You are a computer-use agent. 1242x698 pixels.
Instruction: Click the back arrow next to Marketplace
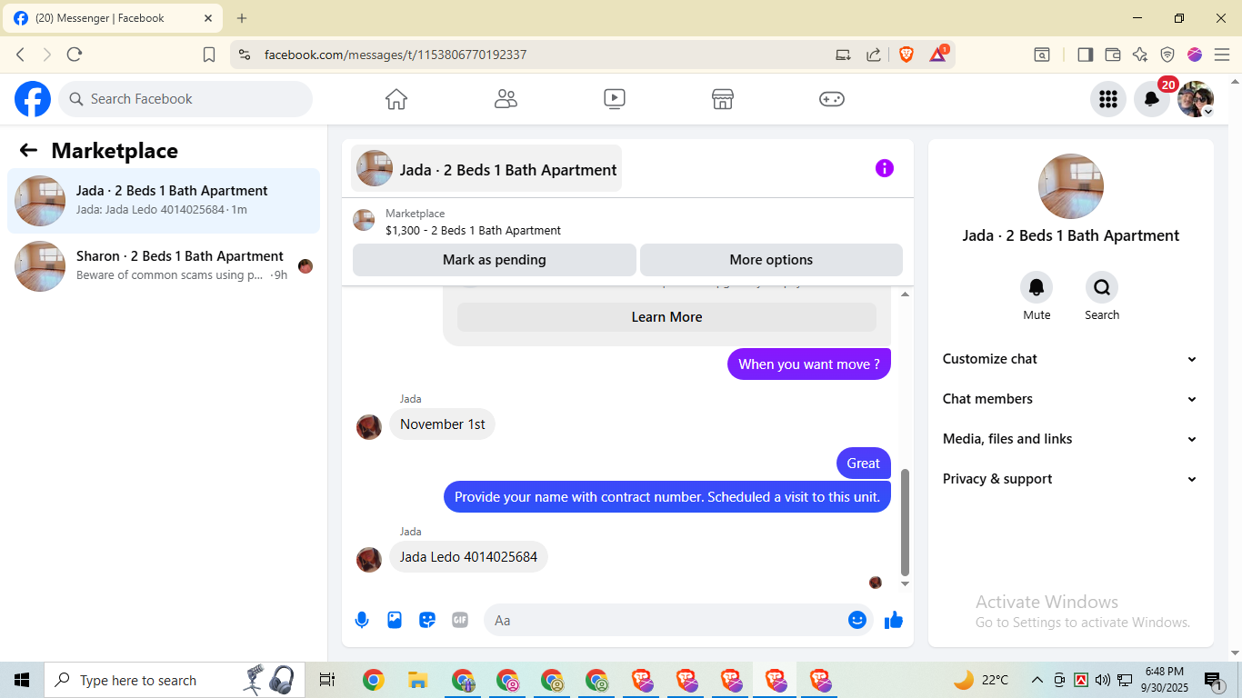28,151
